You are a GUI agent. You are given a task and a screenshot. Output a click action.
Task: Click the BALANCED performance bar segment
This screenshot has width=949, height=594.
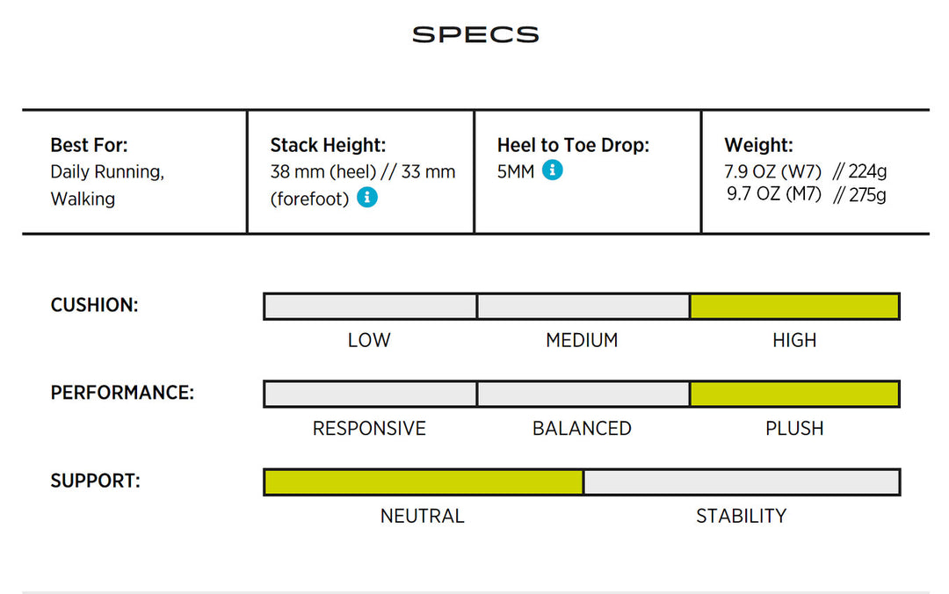(583, 394)
